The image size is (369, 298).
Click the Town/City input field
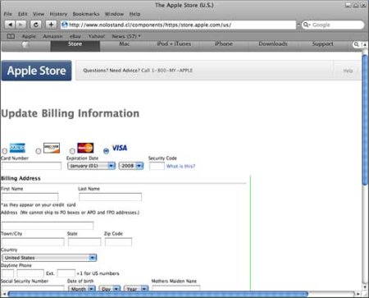coord(33,242)
